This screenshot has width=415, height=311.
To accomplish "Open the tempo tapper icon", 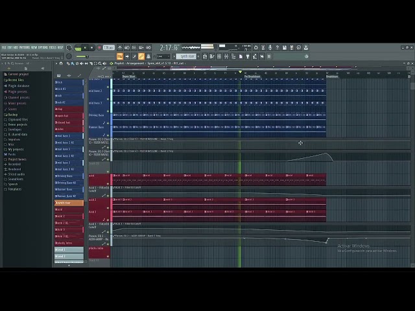I will click(x=255, y=56).
